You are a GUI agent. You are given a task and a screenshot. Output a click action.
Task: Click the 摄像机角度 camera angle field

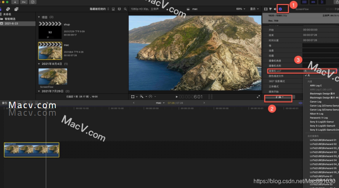coord(321,61)
